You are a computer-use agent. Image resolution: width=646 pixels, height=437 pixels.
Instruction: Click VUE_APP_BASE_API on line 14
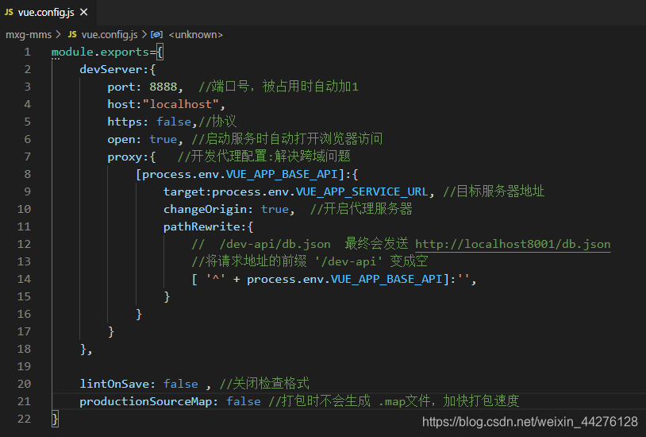click(386, 280)
